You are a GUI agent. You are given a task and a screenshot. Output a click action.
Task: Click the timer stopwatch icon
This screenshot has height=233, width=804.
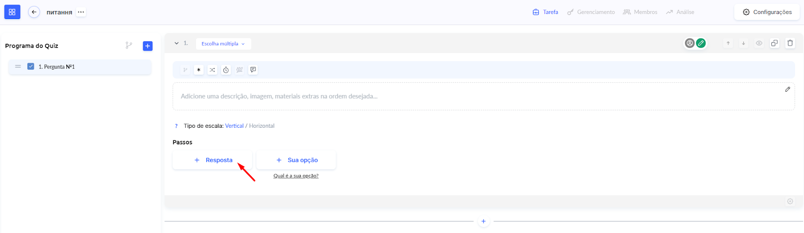tap(226, 70)
